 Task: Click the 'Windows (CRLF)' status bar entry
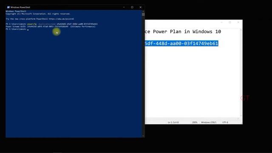(x=209, y=122)
